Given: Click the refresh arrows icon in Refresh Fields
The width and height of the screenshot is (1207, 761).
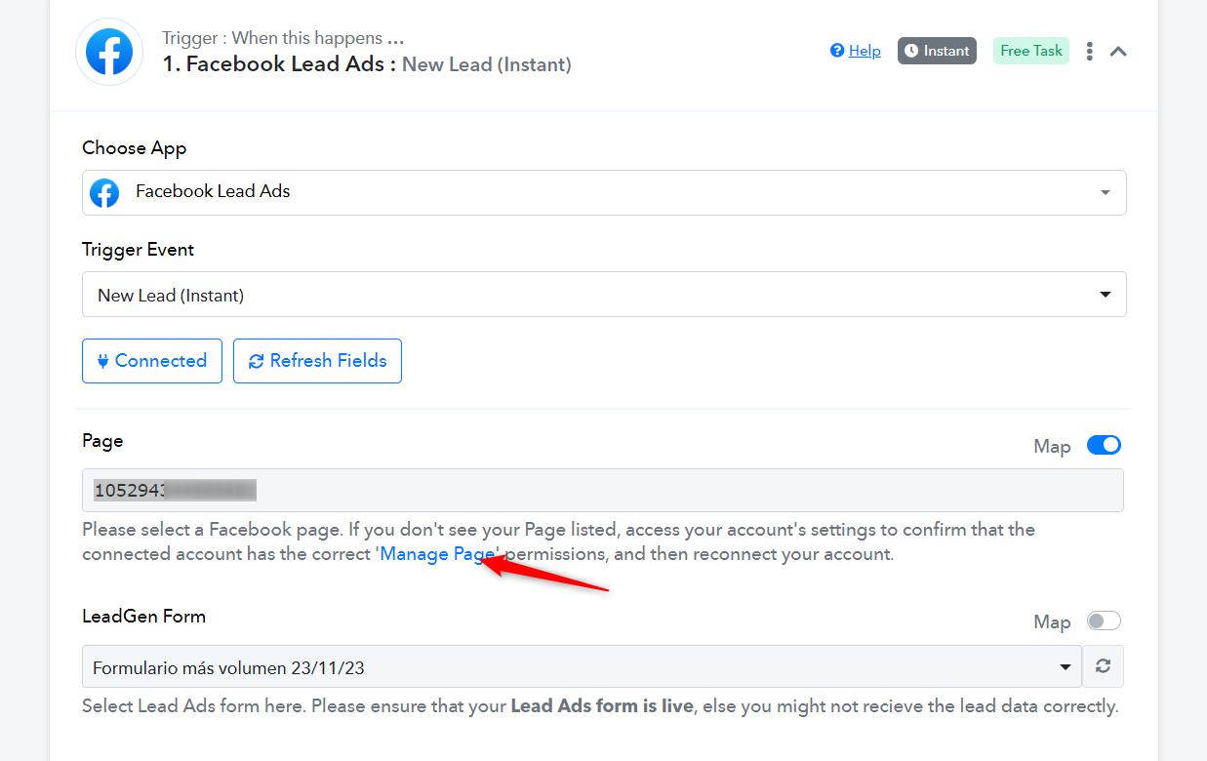Looking at the screenshot, I should [x=257, y=361].
